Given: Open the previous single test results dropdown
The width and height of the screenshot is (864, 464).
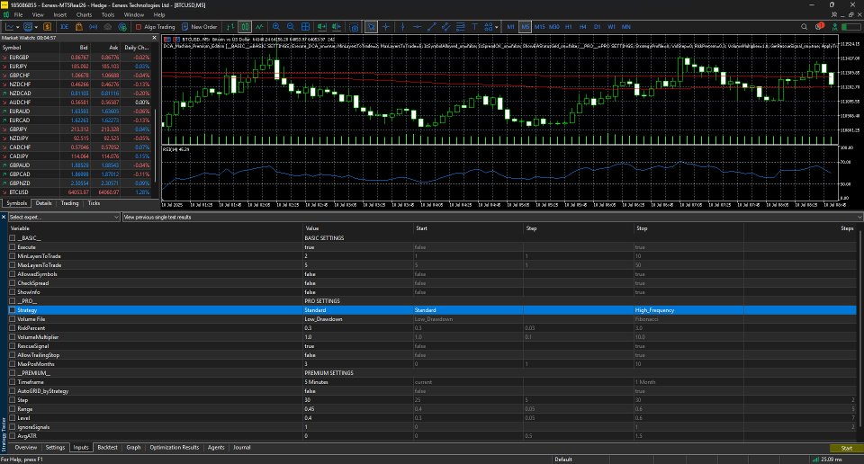Looking at the screenshot, I should (492, 217).
